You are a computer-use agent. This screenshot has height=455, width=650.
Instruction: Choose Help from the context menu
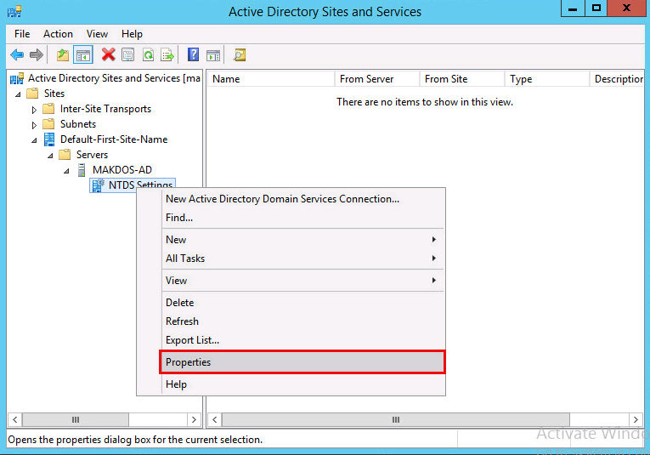pyautogui.click(x=302, y=384)
